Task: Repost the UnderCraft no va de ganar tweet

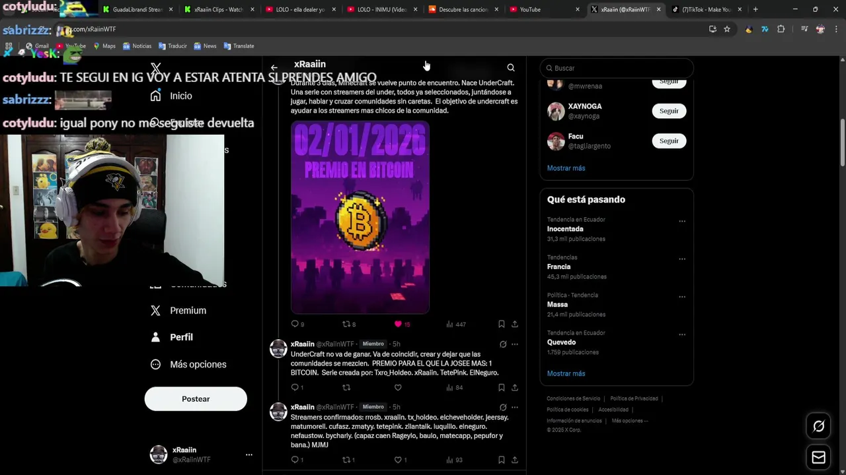Action: (346, 387)
